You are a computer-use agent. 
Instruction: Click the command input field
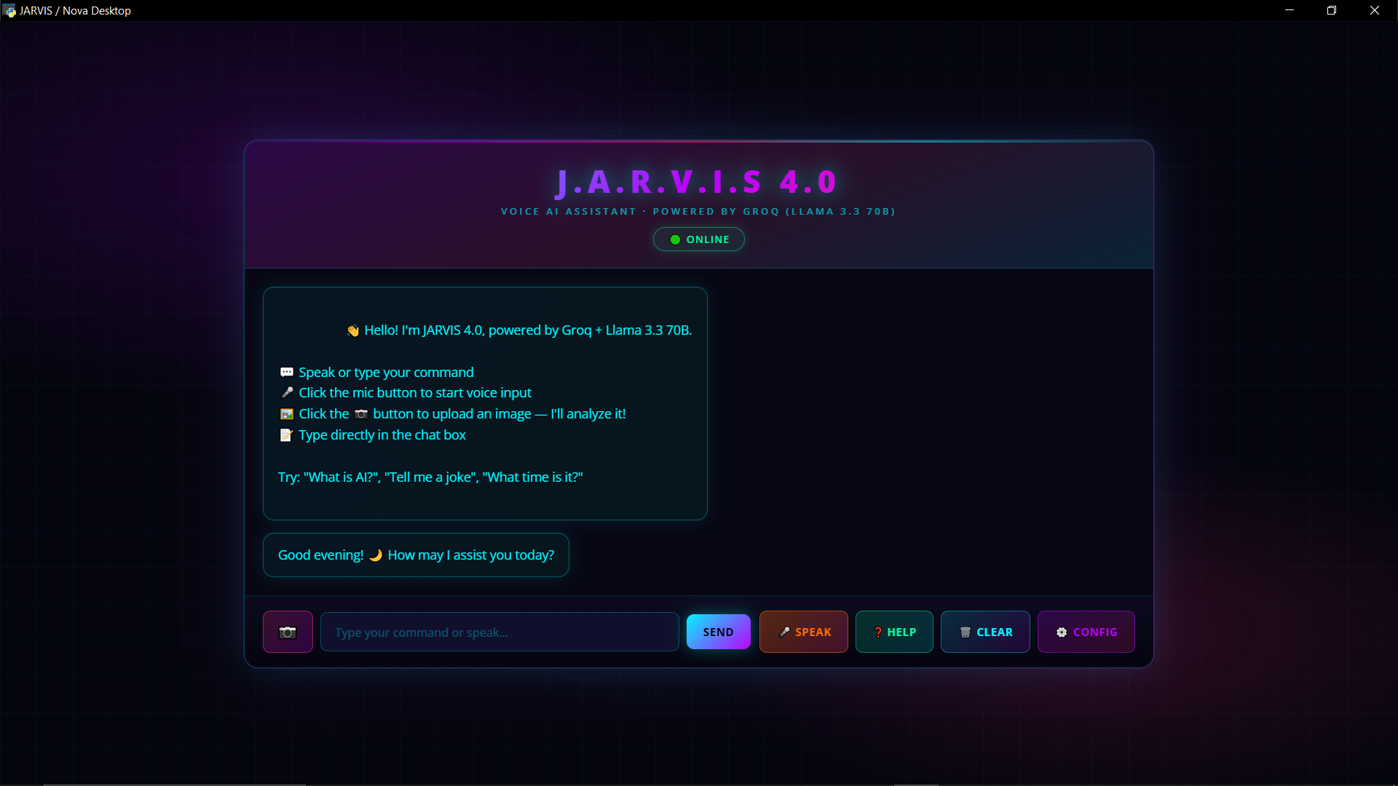[499, 632]
